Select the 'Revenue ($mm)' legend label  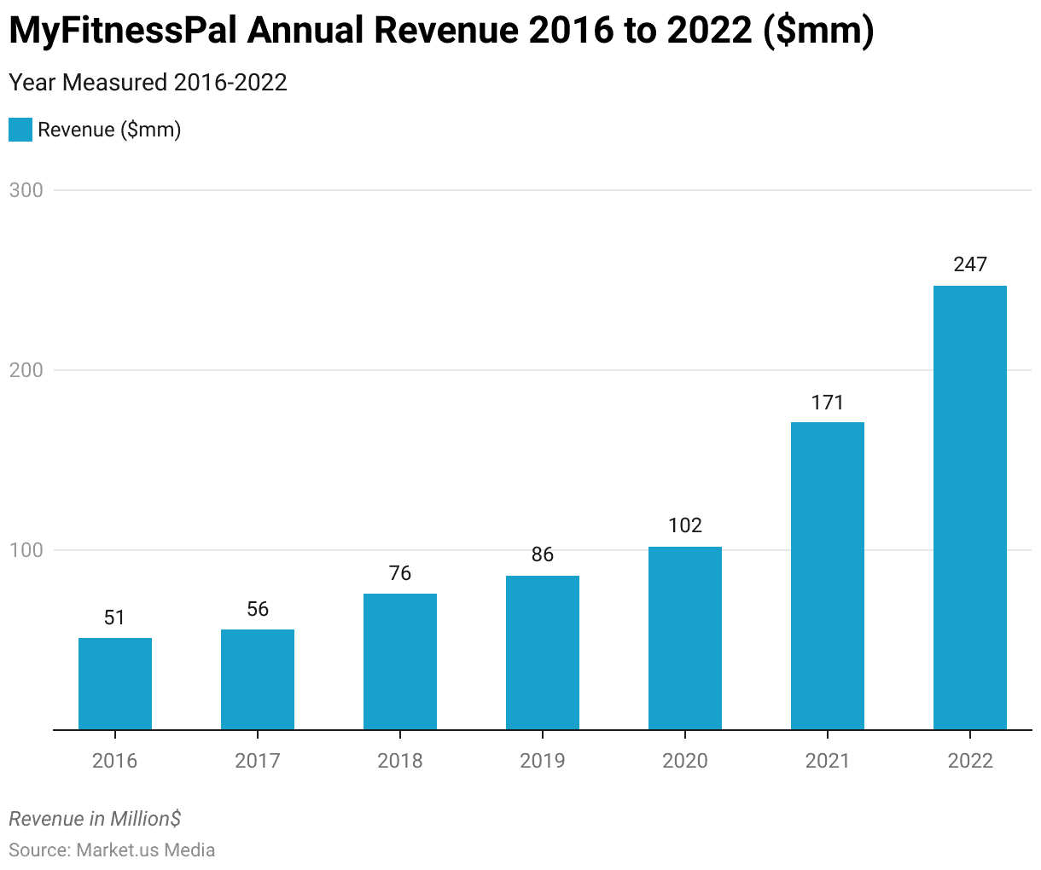[109, 130]
